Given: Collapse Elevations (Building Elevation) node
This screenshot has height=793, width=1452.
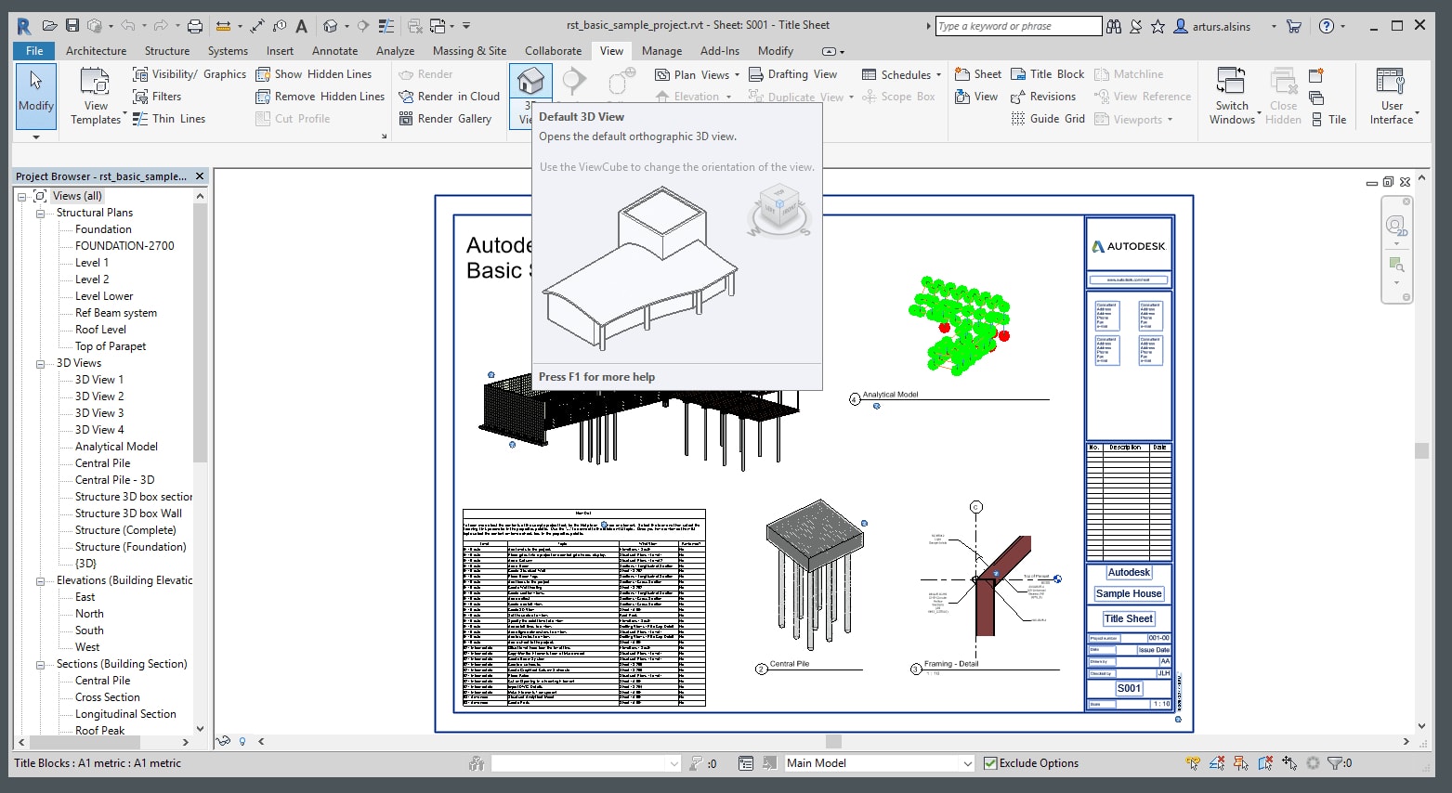Looking at the screenshot, I should 41,580.
